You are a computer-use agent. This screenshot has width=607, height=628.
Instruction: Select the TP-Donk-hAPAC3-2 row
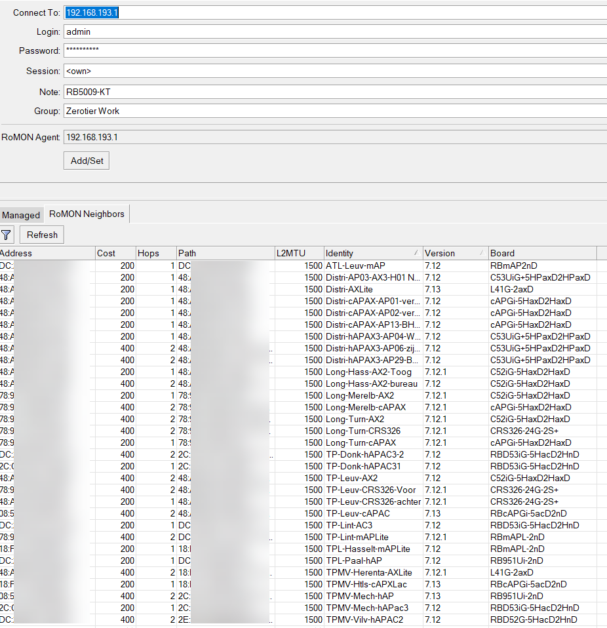303,454
